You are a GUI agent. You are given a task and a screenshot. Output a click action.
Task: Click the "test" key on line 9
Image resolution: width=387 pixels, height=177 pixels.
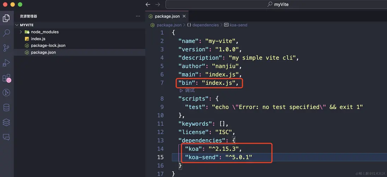point(195,107)
